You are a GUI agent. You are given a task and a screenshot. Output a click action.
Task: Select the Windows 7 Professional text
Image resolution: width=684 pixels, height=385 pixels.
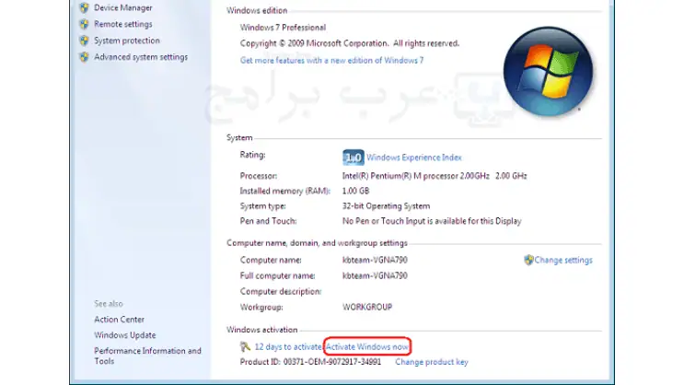coord(283,28)
